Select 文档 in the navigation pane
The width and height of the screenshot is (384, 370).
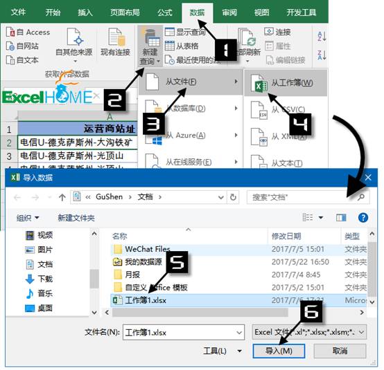point(40,264)
